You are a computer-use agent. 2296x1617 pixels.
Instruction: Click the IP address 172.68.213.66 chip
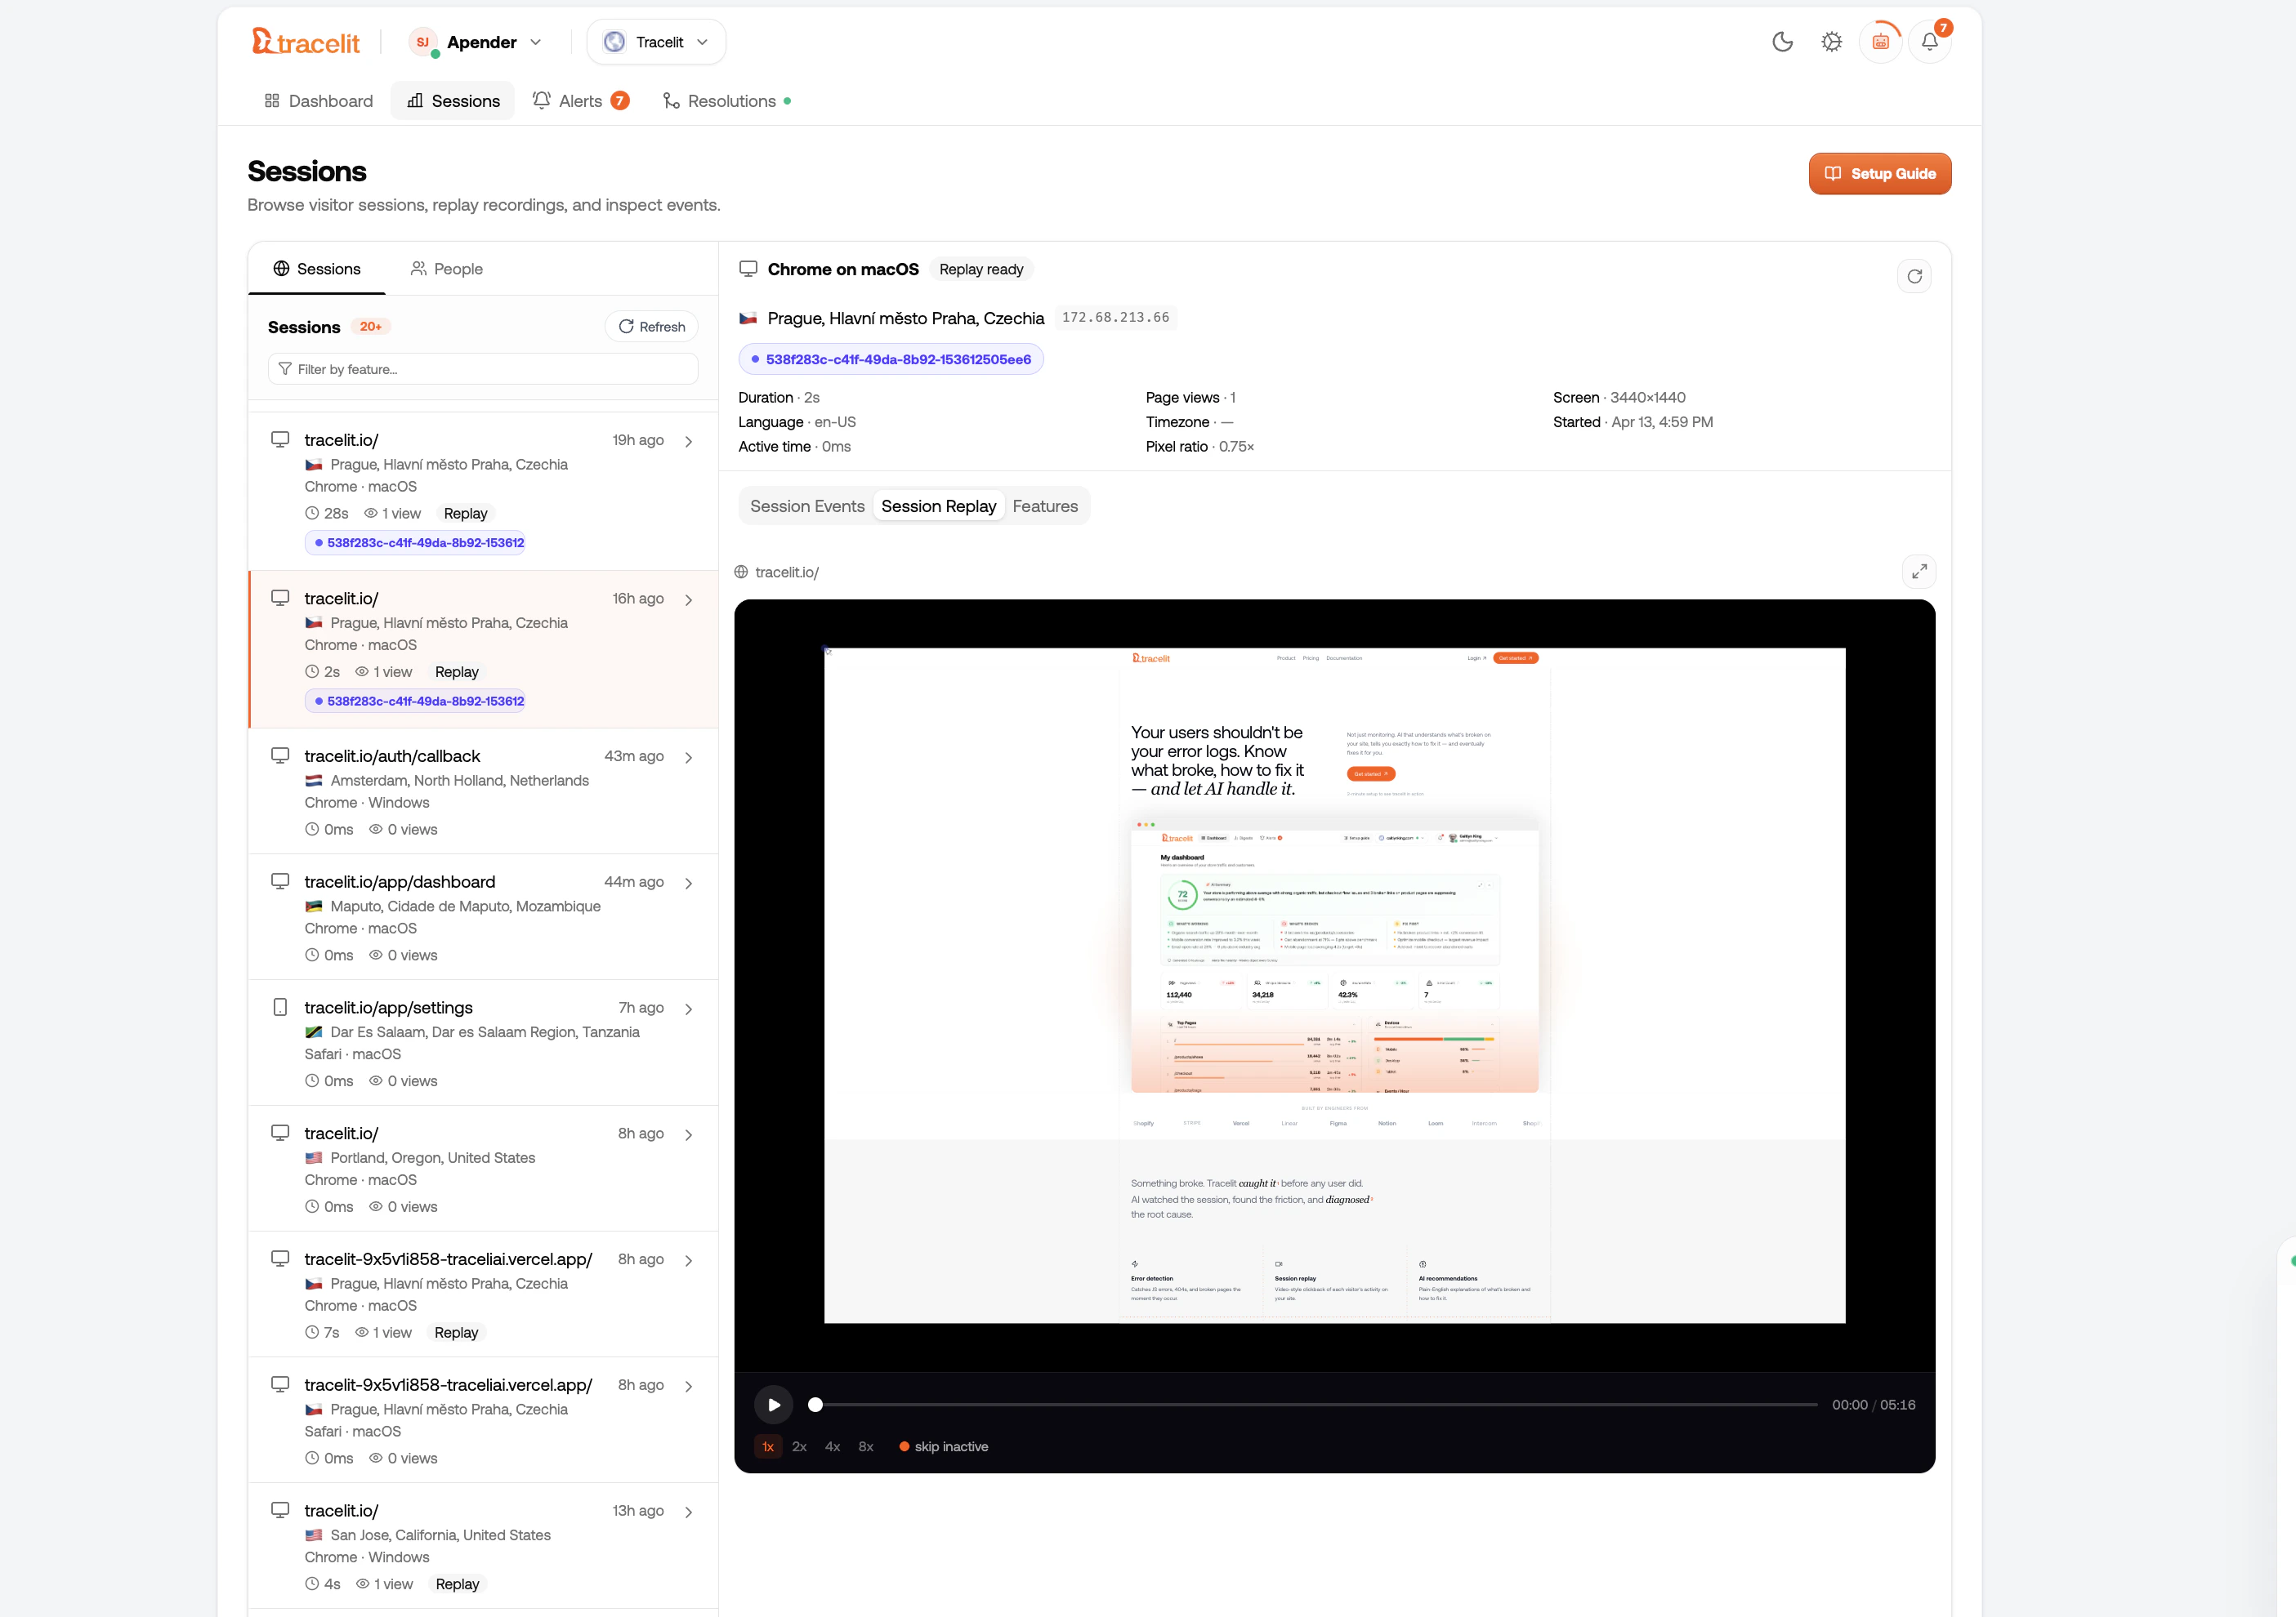(x=1115, y=318)
